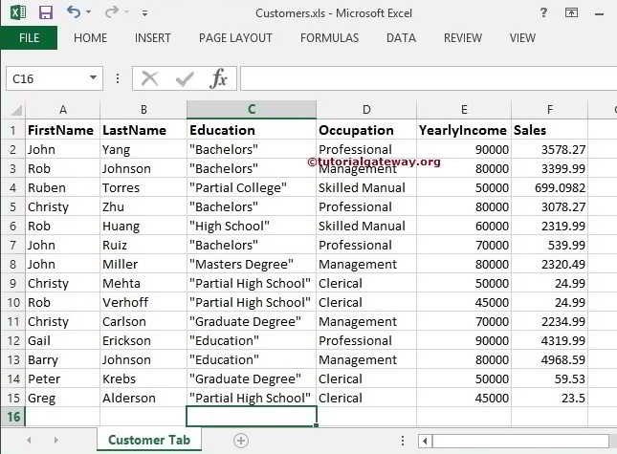Open the undo history dropdown arrow

coord(89,12)
